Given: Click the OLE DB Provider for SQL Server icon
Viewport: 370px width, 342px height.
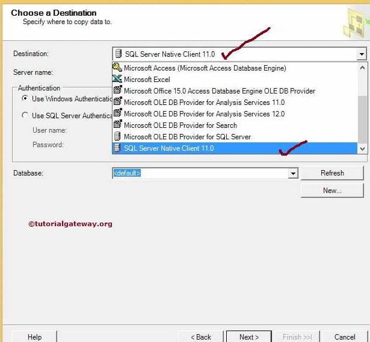Looking at the screenshot, I should pyautogui.click(x=117, y=136).
